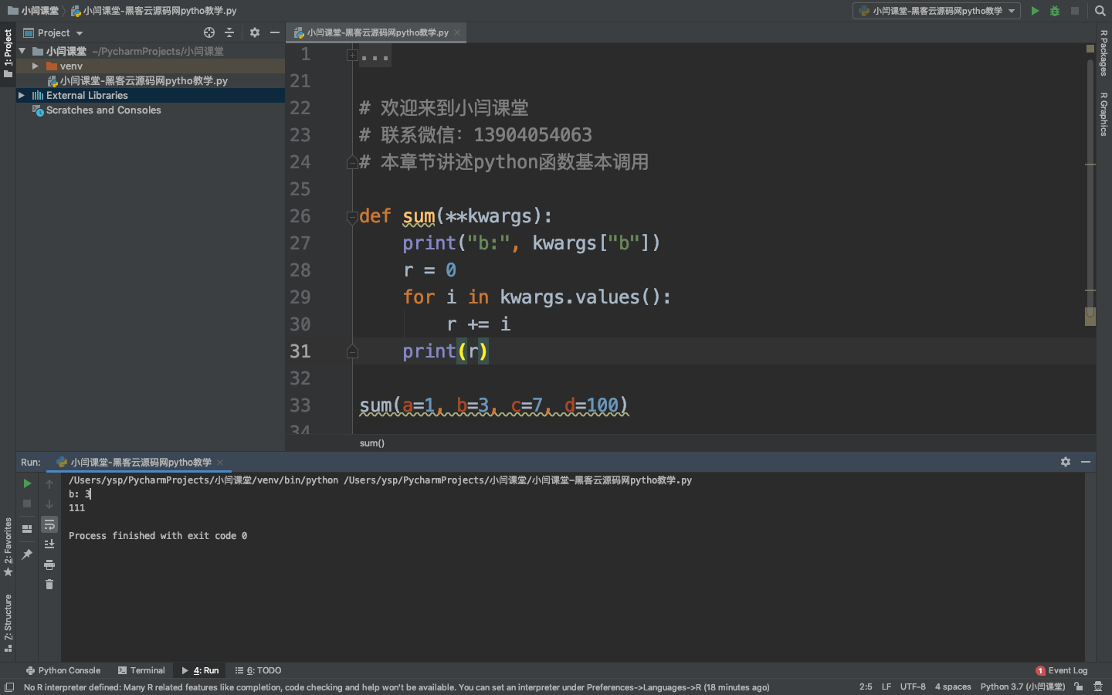The width and height of the screenshot is (1112, 695).
Task: Collapse all in the Project panel toolbar
Action: click(x=229, y=32)
